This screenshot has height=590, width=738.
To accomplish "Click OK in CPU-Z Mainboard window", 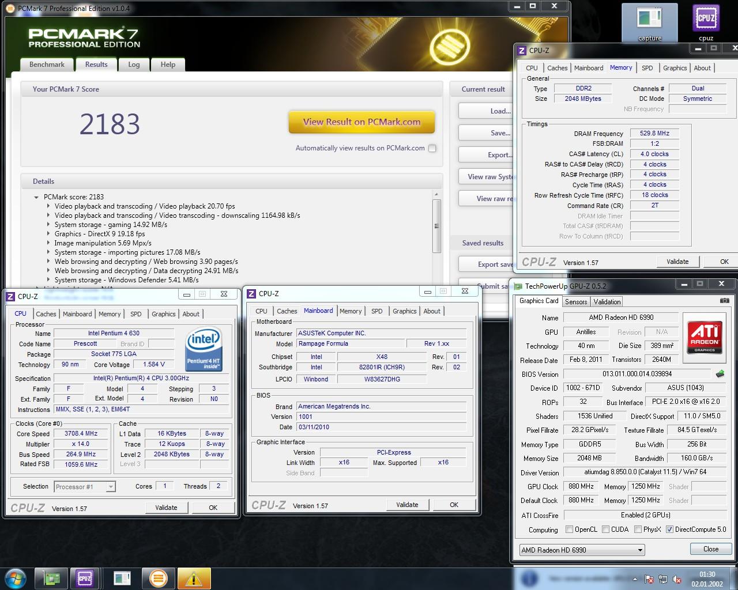I will click(454, 505).
